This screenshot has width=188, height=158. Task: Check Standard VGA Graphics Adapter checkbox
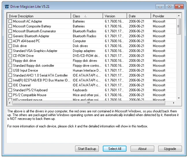coord(10,51)
